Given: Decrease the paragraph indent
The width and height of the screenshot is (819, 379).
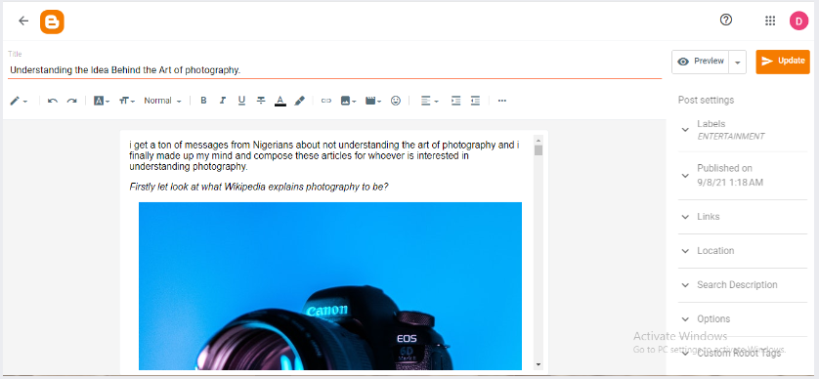Looking at the screenshot, I should pyautogui.click(x=475, y=101).
